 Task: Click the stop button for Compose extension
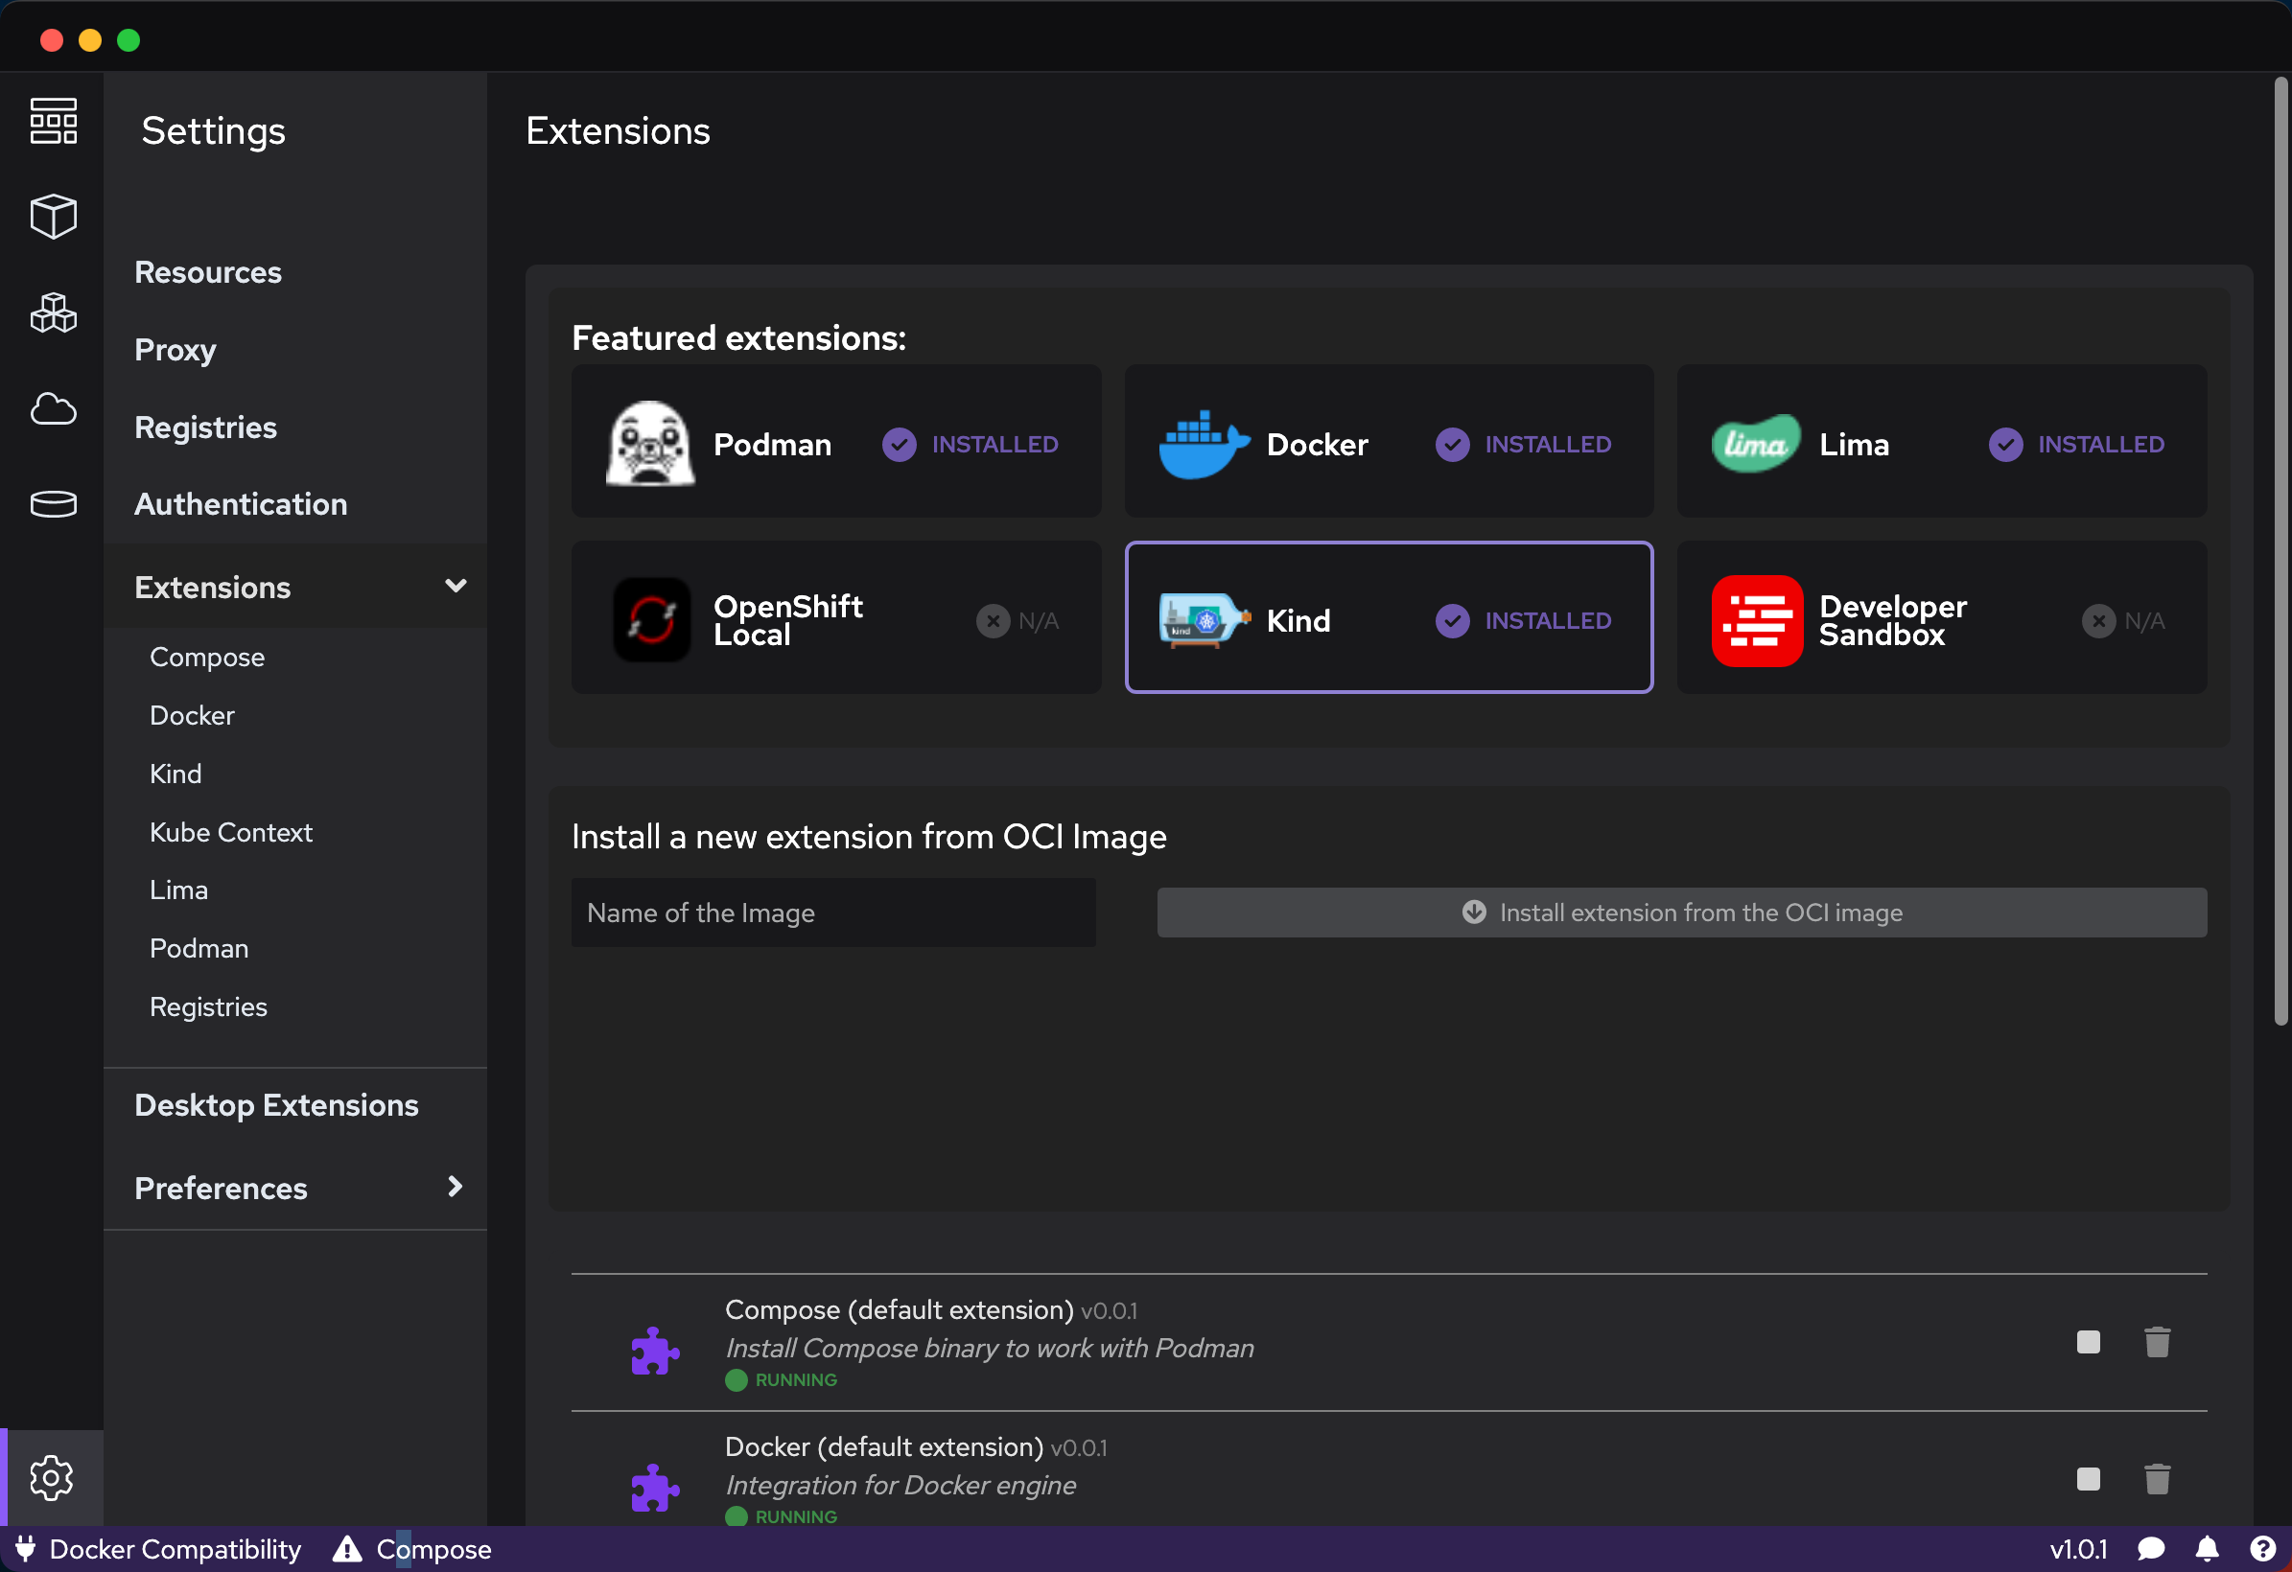(x=2089, y=1342)
